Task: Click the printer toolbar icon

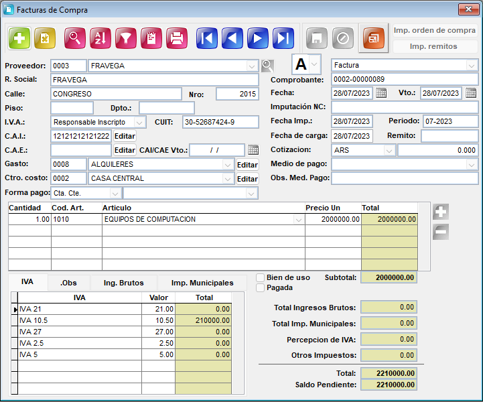Action: [x=177, y=38]
